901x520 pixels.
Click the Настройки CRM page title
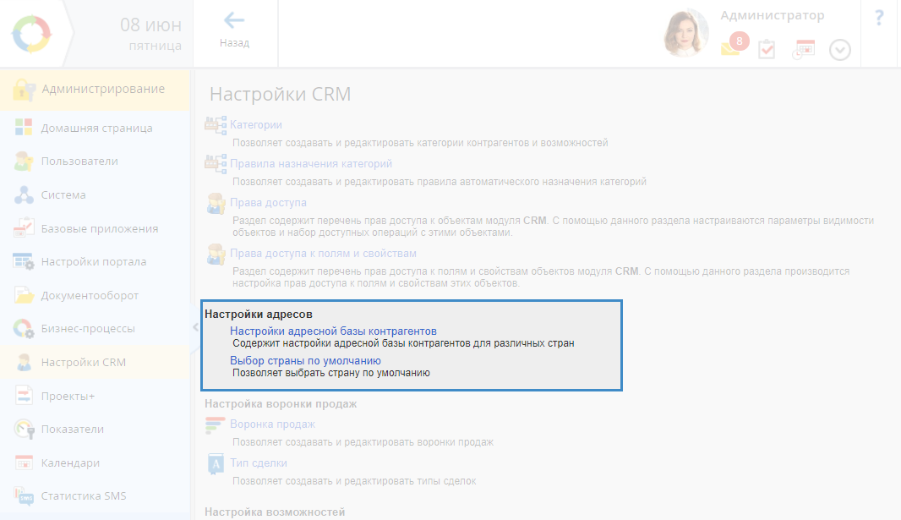[280, 94]
